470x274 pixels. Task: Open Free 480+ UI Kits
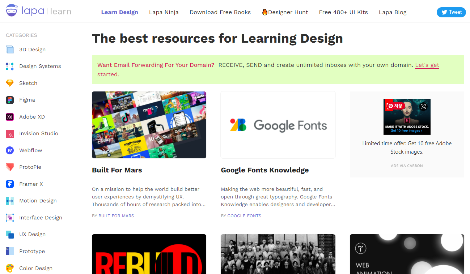[343, 12]
